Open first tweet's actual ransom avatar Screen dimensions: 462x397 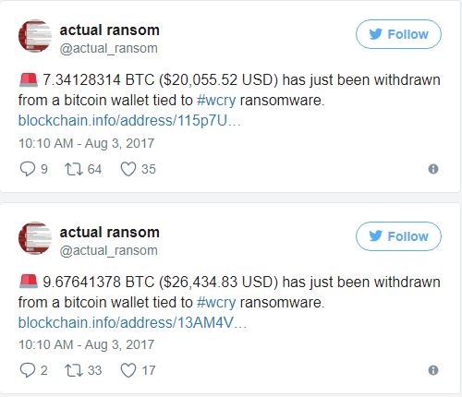click(35, 36)
